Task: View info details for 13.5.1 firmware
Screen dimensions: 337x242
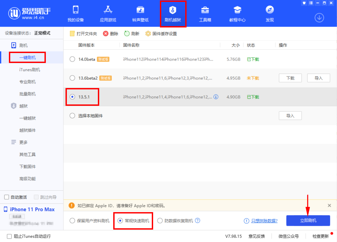Action: coord(216,97)
